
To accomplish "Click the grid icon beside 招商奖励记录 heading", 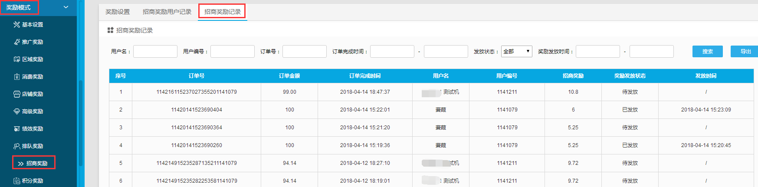I will point(110,30).
